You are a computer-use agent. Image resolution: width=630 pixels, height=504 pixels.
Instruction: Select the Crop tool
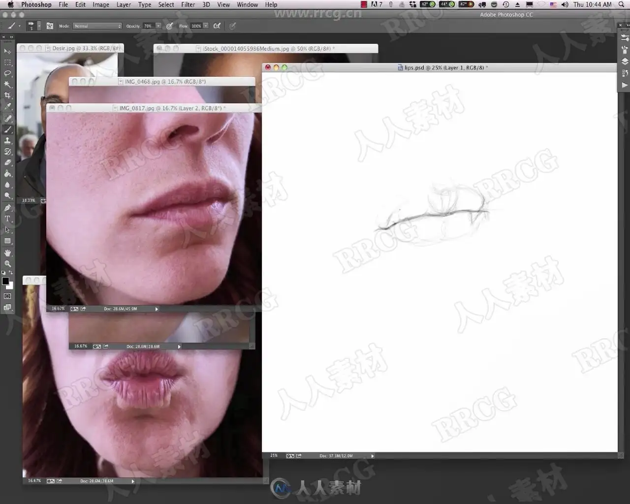[7, 95]
